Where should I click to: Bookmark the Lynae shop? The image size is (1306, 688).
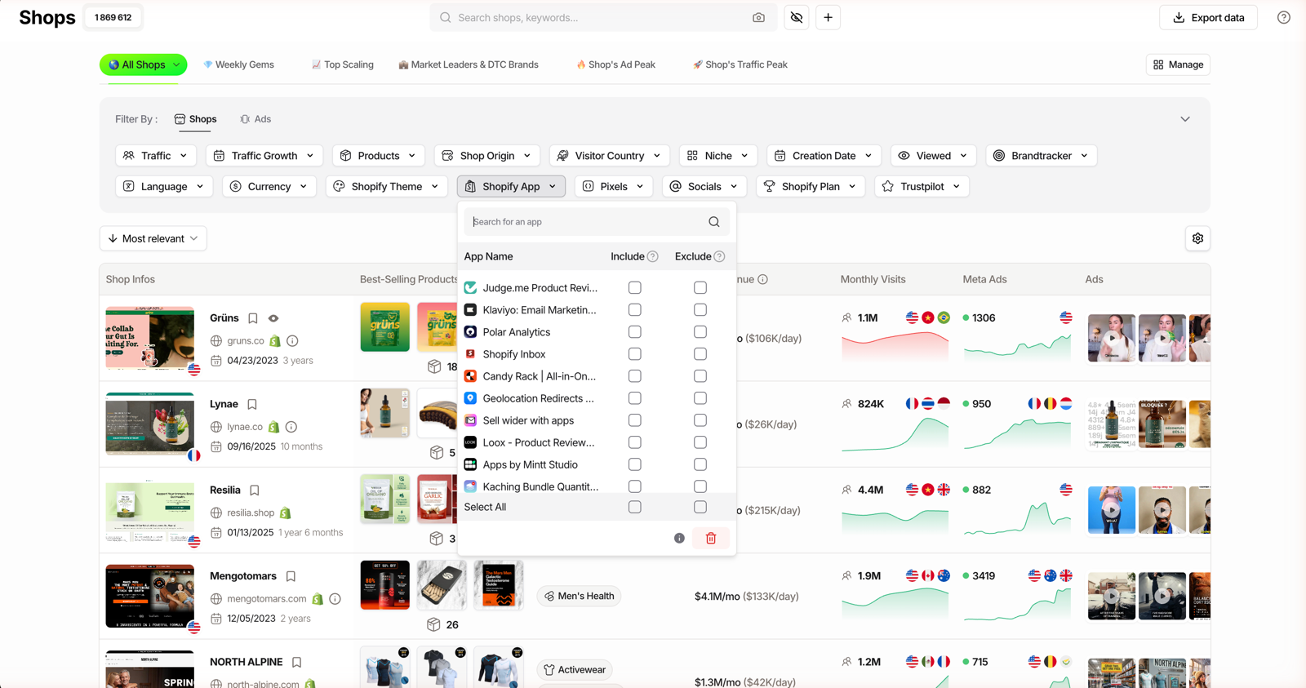pyautogui.click(x=252, y=405)
